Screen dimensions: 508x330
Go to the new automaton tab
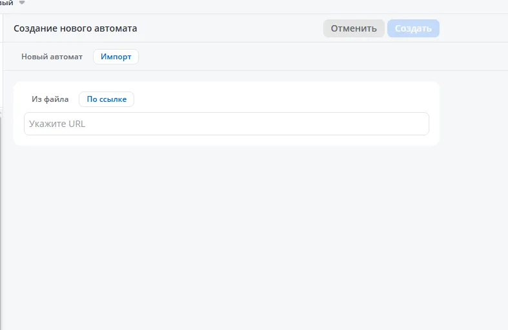tap(52, 57)
